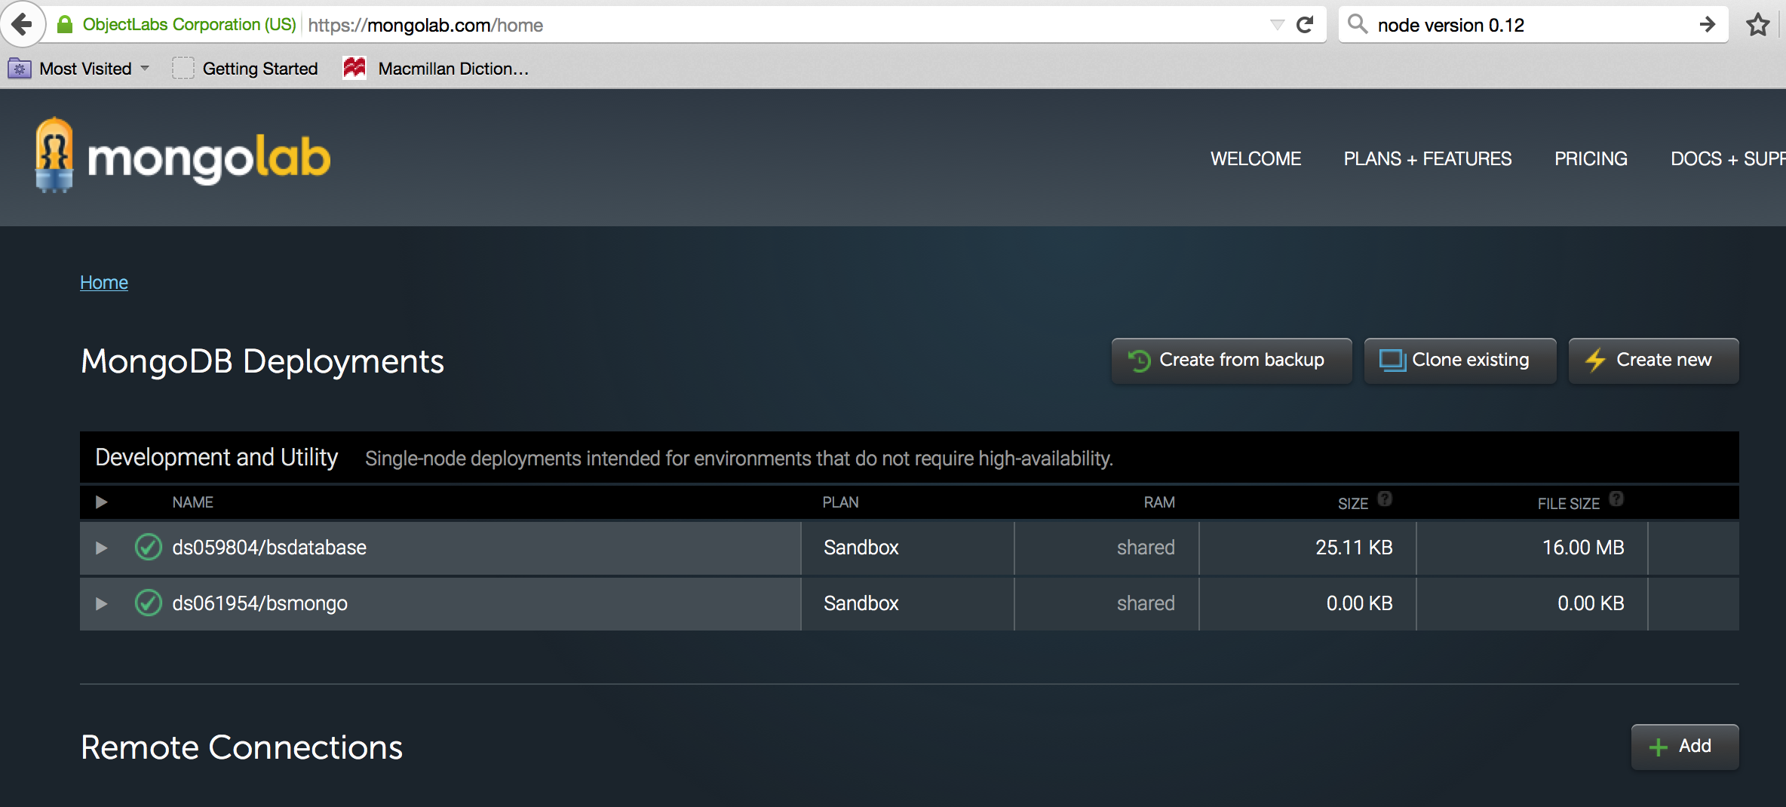Click the 25.11 KB size value
The height and width of the screenshot is (807, 1786).
[1354, 548]
